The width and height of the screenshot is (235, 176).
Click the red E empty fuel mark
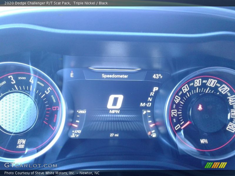(x=150, y=133)
